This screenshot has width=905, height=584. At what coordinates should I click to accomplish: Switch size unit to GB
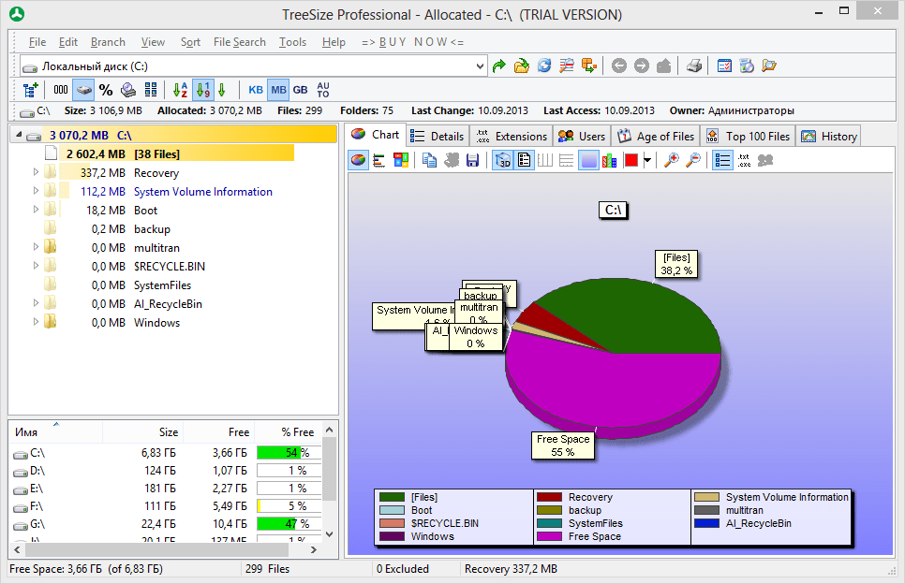point(300,90)
